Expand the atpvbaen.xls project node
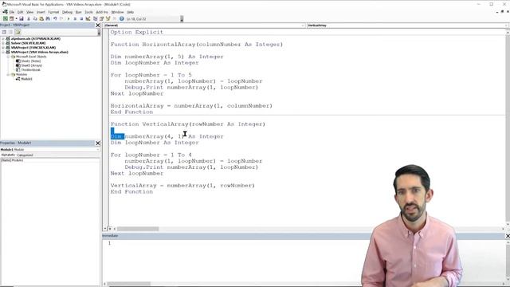510x287 pixels. (x=3, y=39)
